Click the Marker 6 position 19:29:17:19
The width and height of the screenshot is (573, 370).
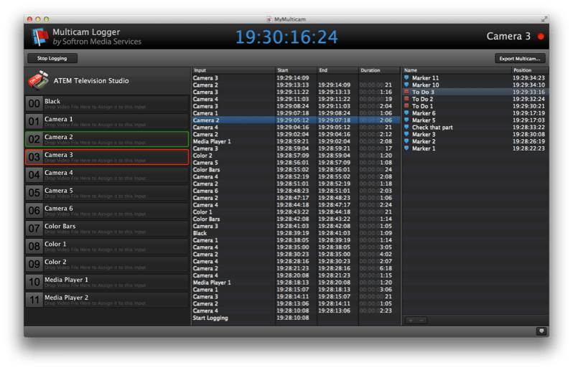coord(528,113)
